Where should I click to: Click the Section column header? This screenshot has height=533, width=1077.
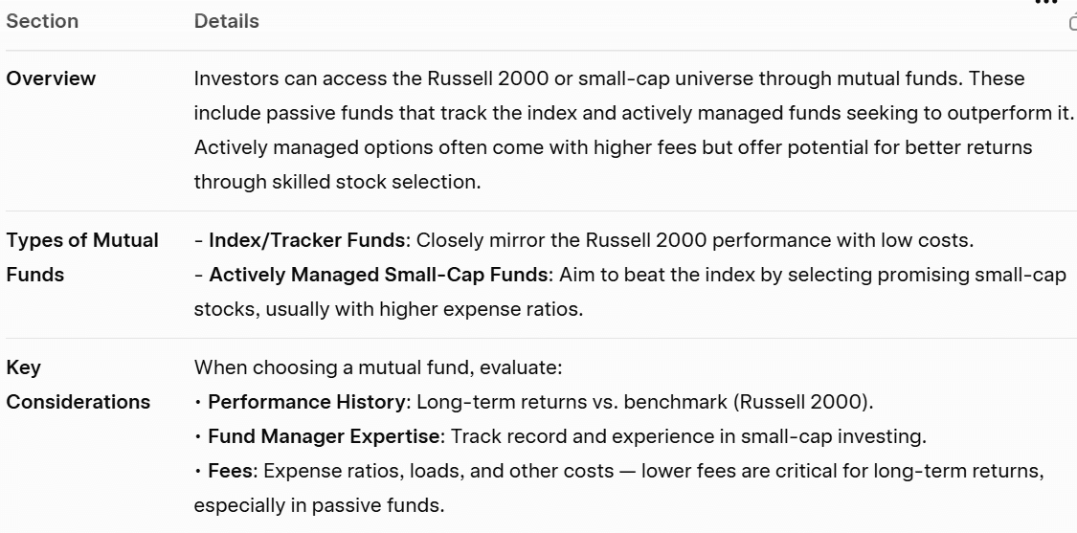(x=42, y=21)
